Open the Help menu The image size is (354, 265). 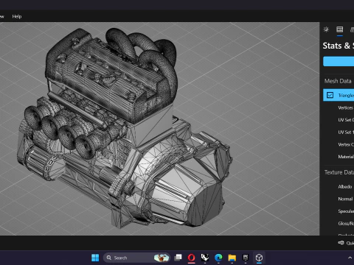[x=17, y=16]
